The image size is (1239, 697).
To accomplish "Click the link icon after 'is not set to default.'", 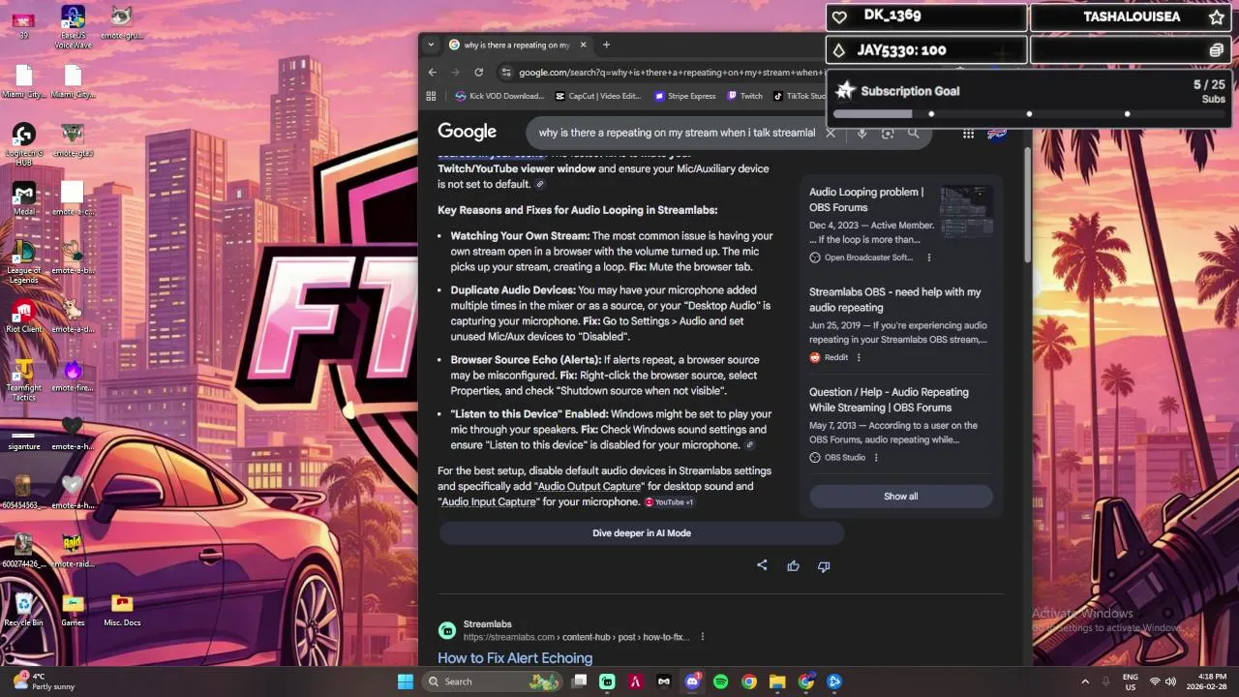I will click(540, 184).
